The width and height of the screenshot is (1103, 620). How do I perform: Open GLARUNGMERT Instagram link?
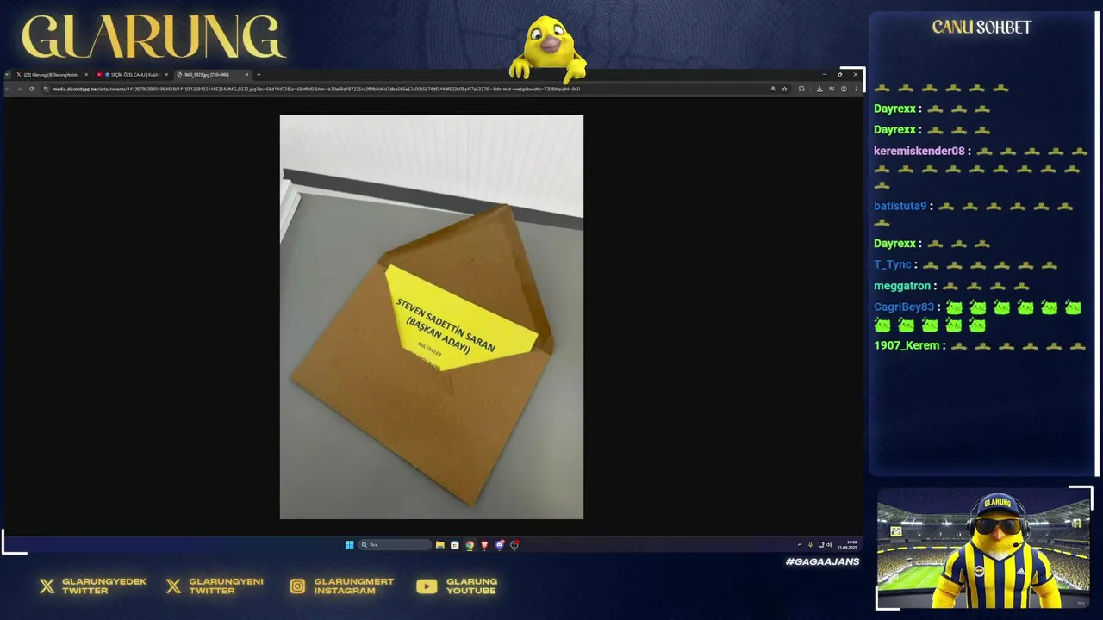[342, 586]
